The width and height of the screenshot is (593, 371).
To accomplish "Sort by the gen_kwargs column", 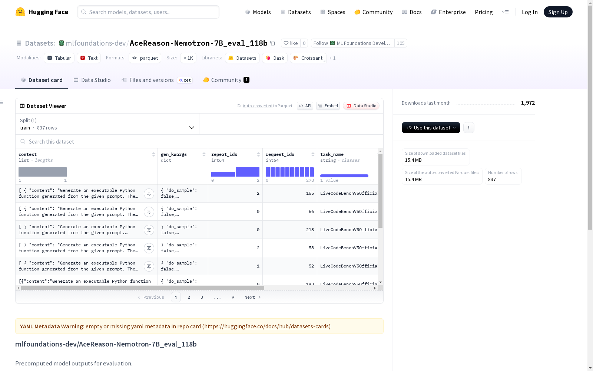I will 204,154.
